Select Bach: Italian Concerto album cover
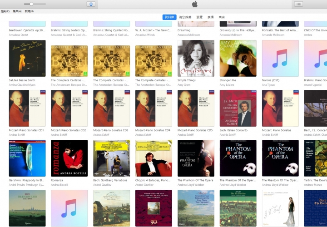This screenshot has width=327, height=227. pos(238,108)
